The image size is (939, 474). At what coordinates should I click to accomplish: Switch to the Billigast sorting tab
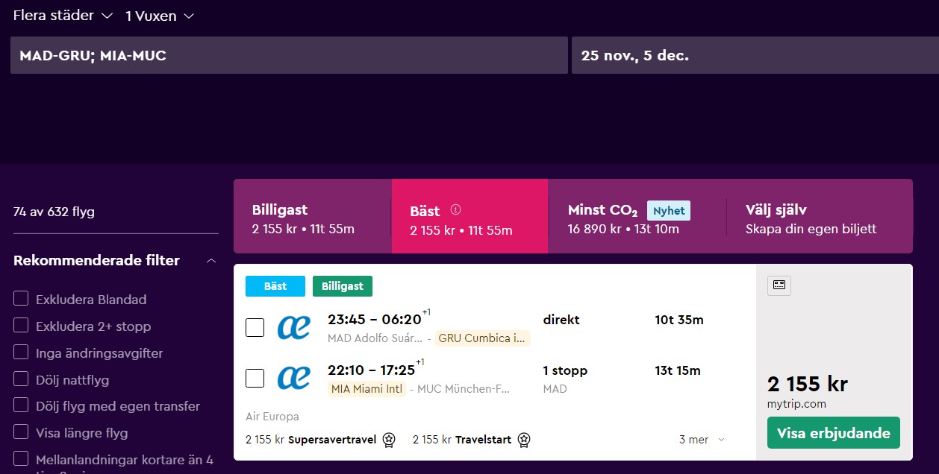(312, 216)
